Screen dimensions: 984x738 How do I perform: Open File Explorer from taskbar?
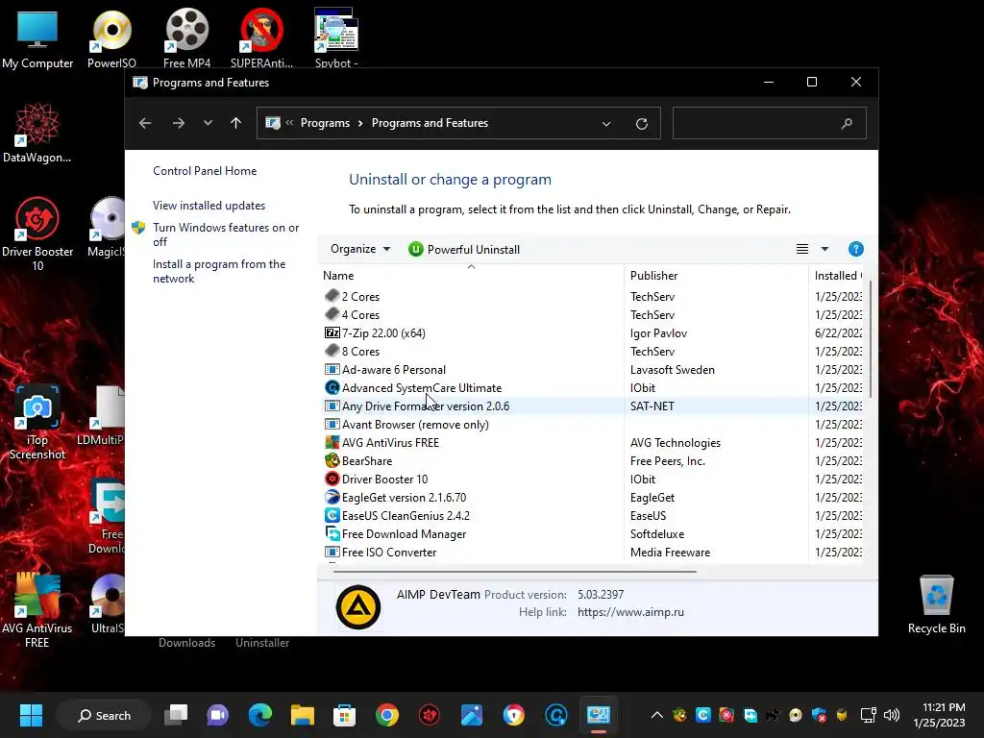click(302, 715)
